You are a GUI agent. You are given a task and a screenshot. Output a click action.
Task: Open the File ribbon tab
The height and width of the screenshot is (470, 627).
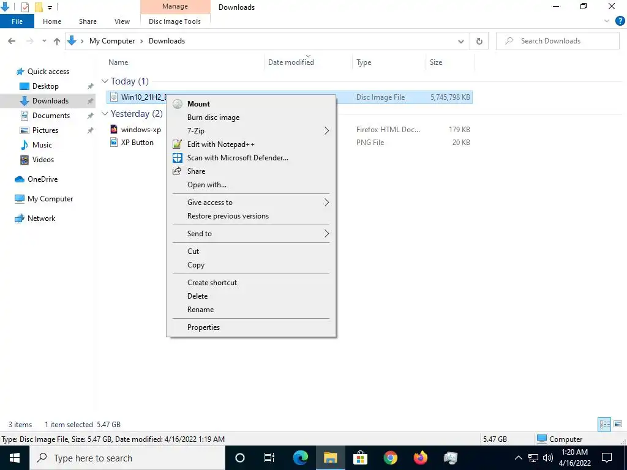(17, 21)
